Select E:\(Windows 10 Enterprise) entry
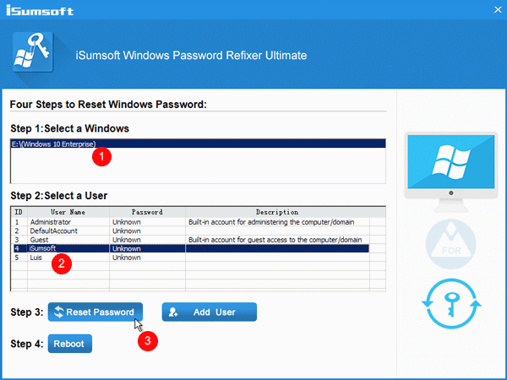Screen dimensions: 507x380 pyautogui.click(x=199, y=144)
